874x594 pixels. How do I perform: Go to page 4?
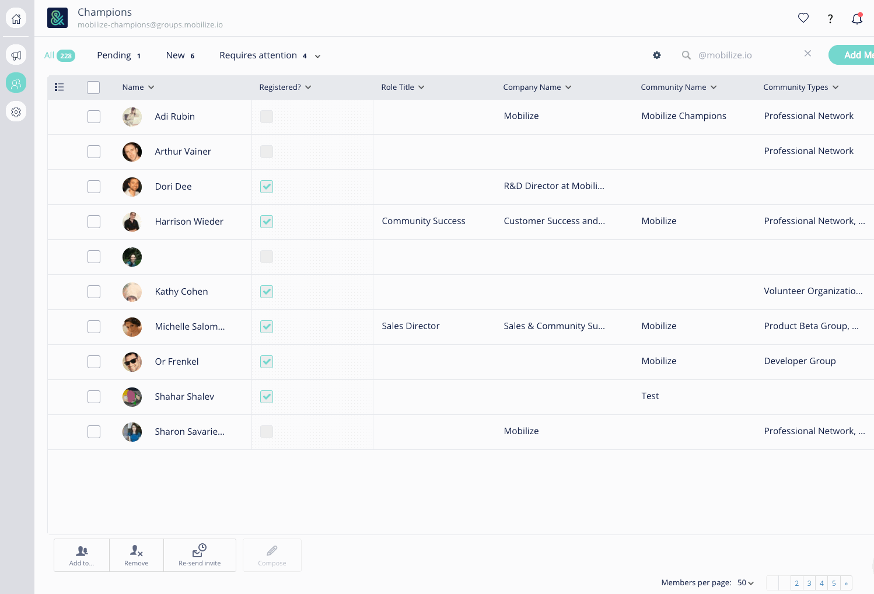pos(821,583)
